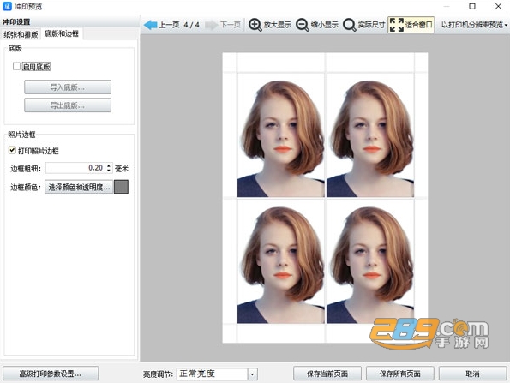Click the app logo in the title bar
Image resolution: width=510 pixels, height=383 pixels.
pyautogui.click(x=7, y=6)
